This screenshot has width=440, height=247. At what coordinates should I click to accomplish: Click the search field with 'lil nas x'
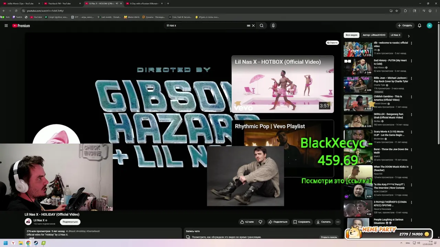(205, 25)
